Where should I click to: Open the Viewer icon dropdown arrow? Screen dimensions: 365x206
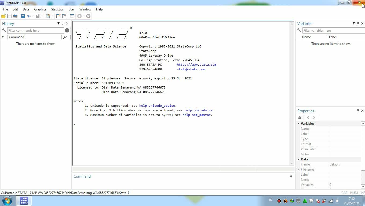[x=33, y=16]
